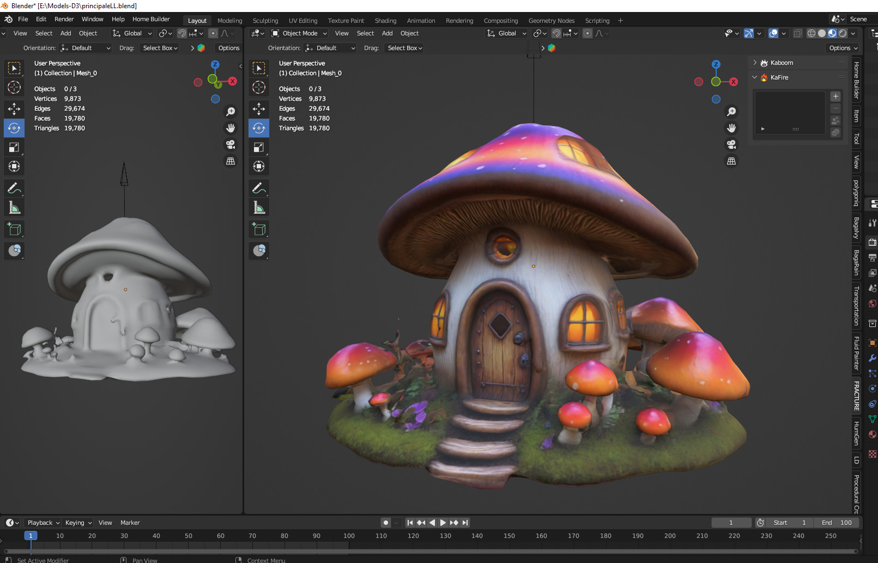Toggle X-ray mode in the right viewport
878x563 pixels.
click(x=797, y=33)
